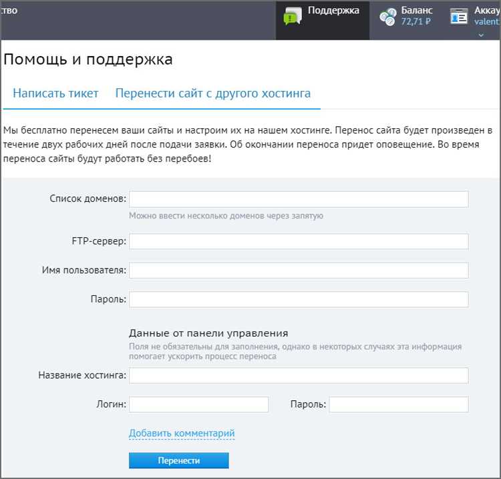
Task: Click the account ID card icon
Action: [459, 16]
